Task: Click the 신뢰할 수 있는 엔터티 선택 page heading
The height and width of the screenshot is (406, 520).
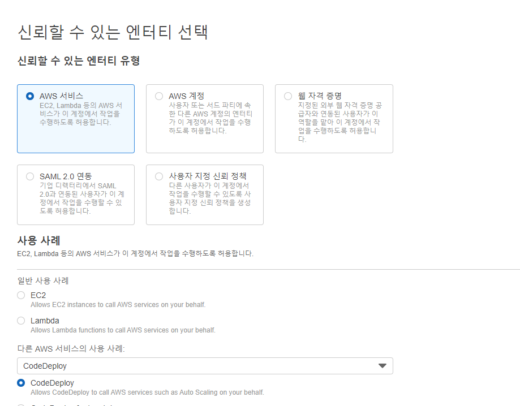Action: (x=113, y=32)
